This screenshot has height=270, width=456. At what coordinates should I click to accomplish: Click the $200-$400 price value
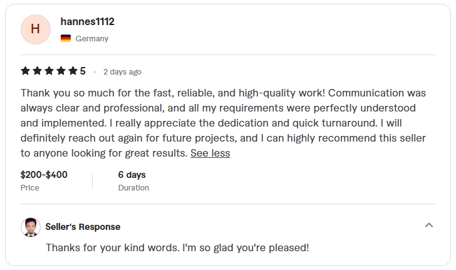(44, 175)
